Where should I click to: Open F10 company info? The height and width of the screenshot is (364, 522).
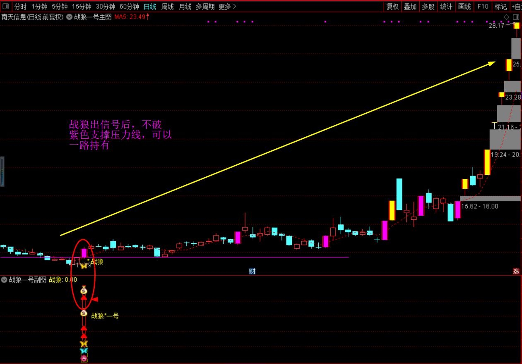point(483,6)
